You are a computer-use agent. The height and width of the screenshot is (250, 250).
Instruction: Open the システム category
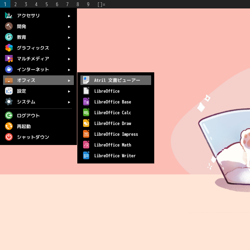(x=38, y=102)
